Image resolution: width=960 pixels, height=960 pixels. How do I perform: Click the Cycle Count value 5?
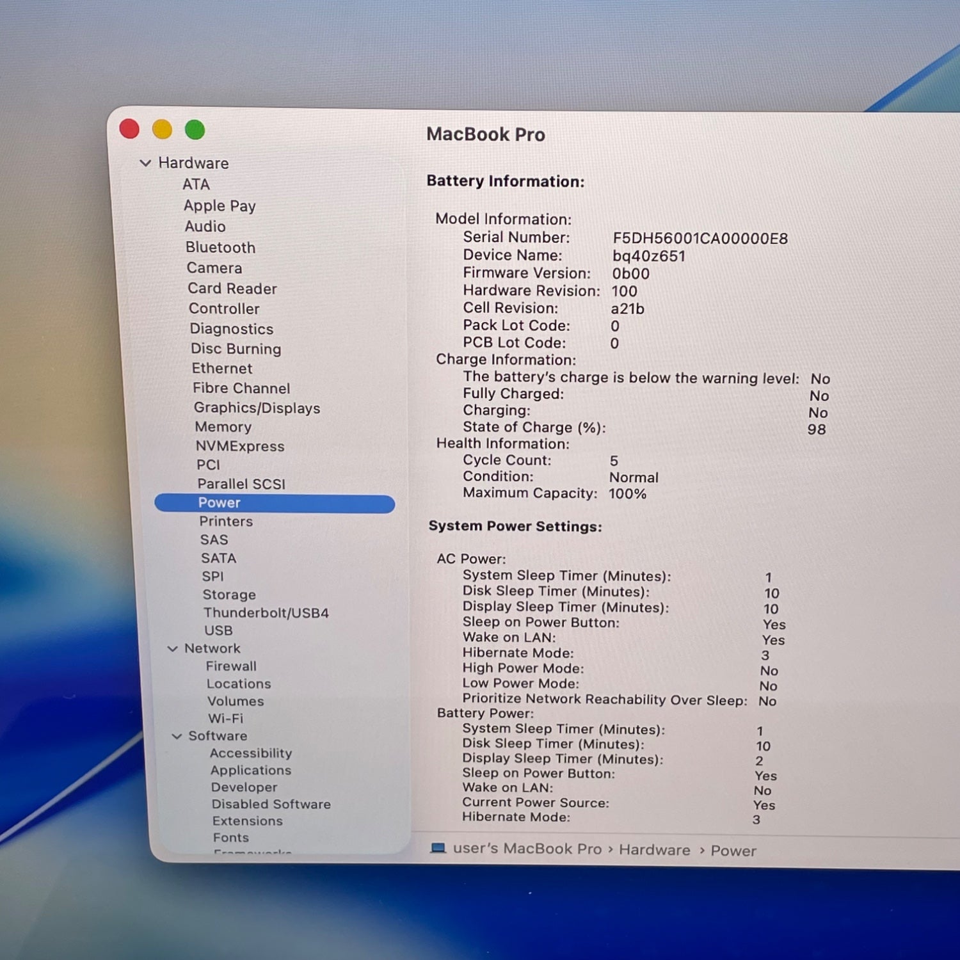pyautogui.click(x=614, y=461)
